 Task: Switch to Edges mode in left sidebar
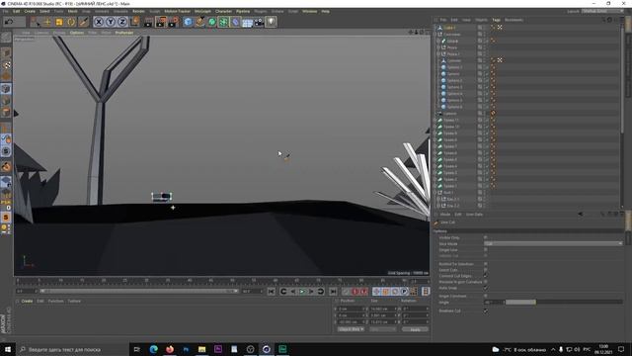coord(6,101)
